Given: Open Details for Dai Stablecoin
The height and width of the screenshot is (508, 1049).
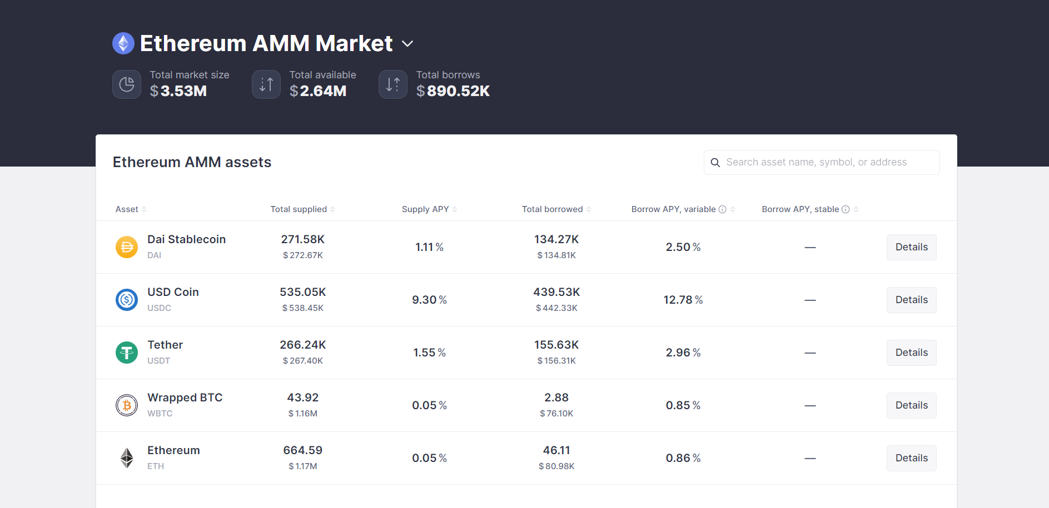Looking at the screenshot, I should 912,247.
